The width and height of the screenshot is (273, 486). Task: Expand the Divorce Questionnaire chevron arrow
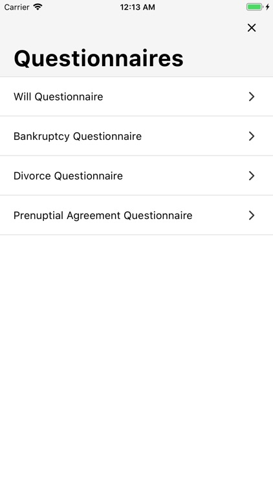(x=252, y=176)
